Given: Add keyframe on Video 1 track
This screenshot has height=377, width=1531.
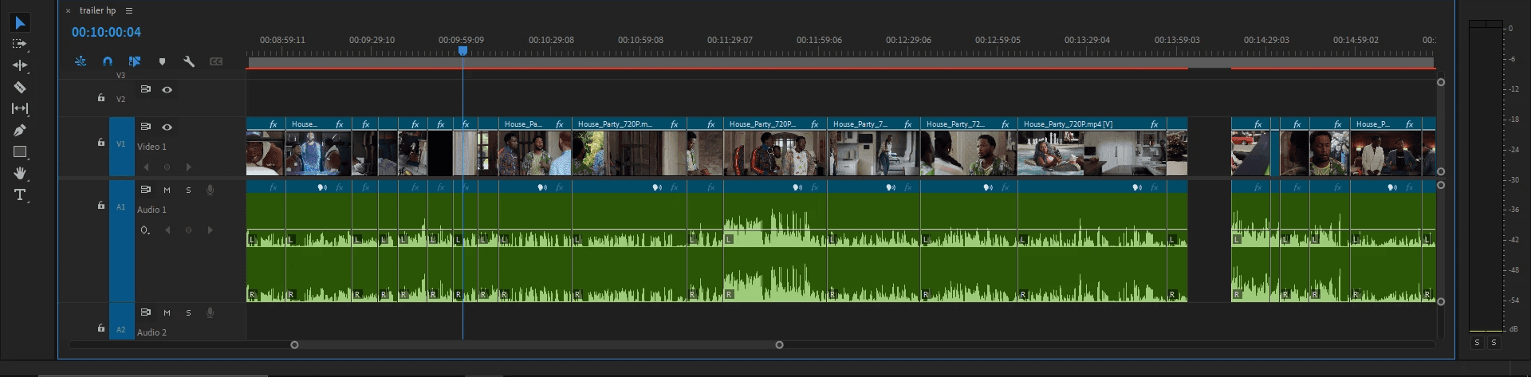Looking at the screenshot, I should pos(167,167).
